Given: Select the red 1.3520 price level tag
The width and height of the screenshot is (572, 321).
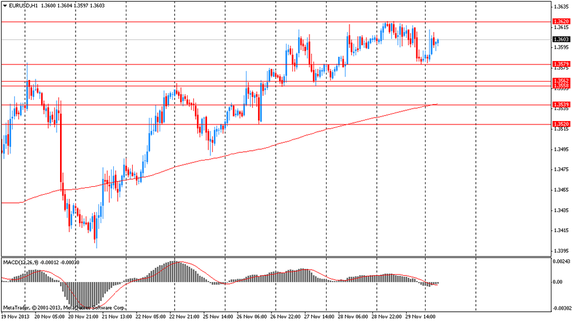Looking at the screenshot, I should 562,125.
